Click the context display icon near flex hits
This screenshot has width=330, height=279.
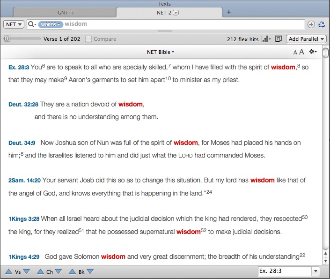279,39
